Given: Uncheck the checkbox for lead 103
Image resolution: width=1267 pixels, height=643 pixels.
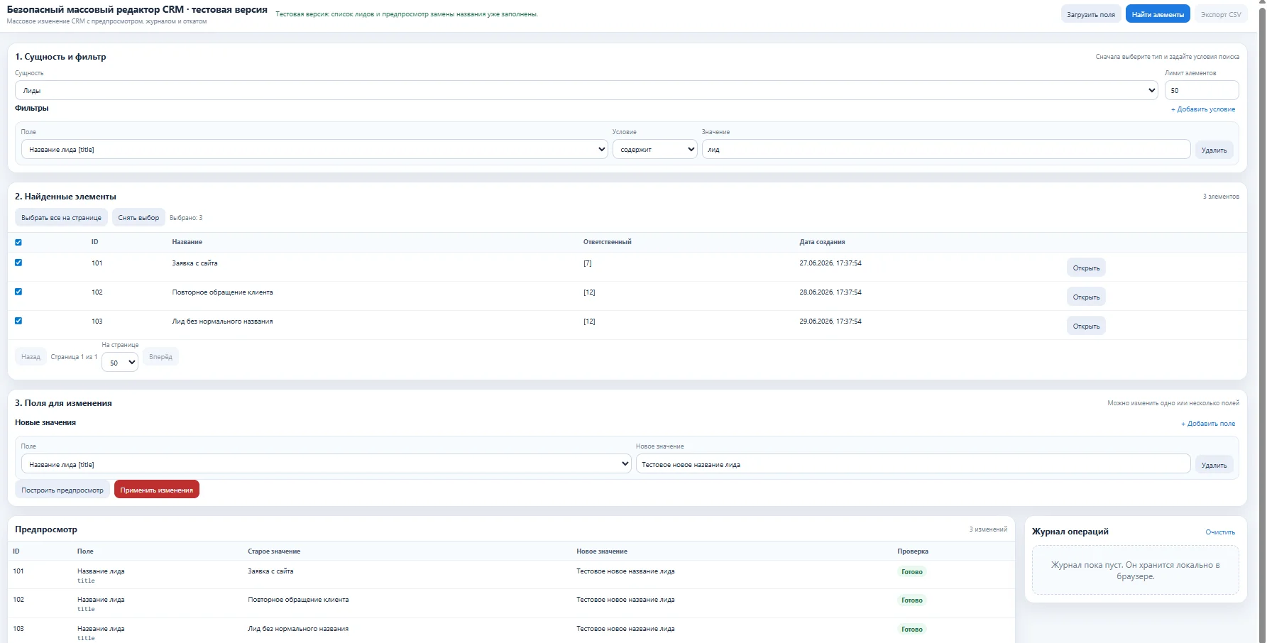Looking at the screenshot, I should (18, 321).
